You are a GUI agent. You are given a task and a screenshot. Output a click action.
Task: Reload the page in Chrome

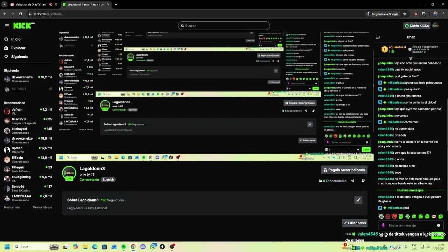pyautogui.click(x=21, y=14)
